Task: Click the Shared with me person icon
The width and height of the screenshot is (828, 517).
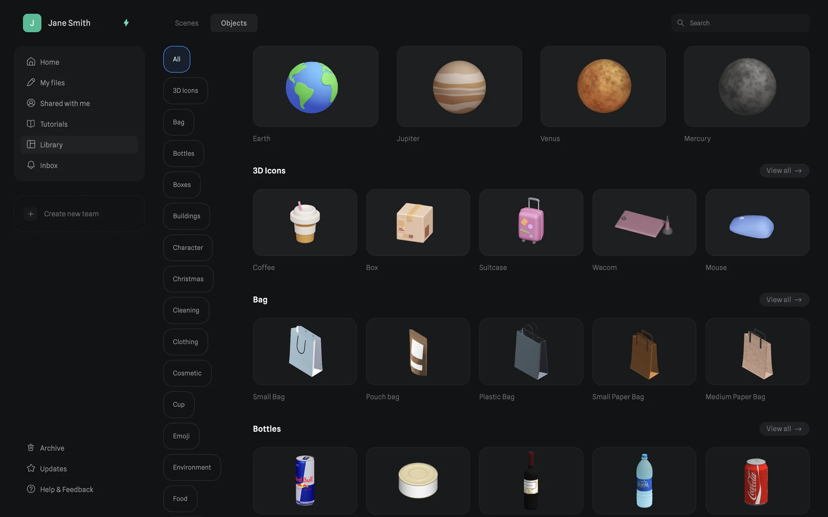Action: coord(31,103)
